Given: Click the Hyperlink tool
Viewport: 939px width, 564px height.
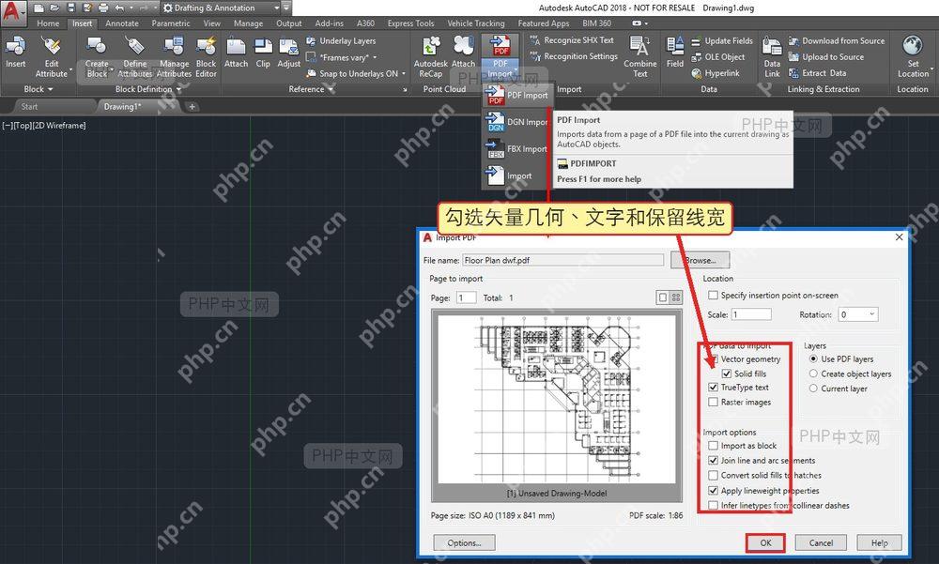Looking at the screenshot, I should click(716, 73).
